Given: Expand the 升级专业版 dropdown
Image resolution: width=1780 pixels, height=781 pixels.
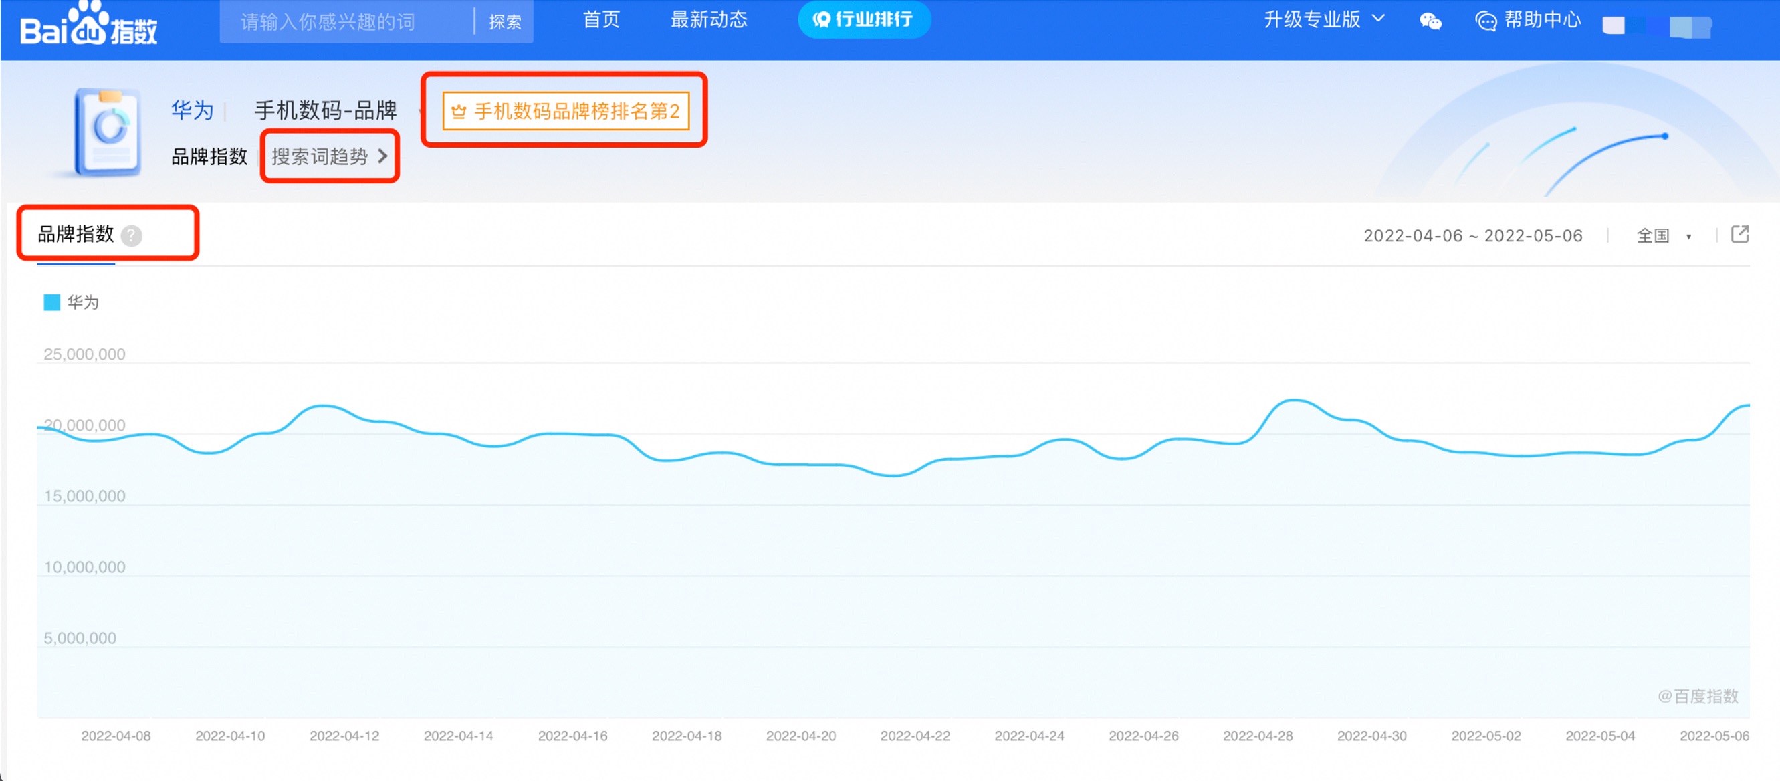Looking at the screenshot, I should (x=1325, y=19).
